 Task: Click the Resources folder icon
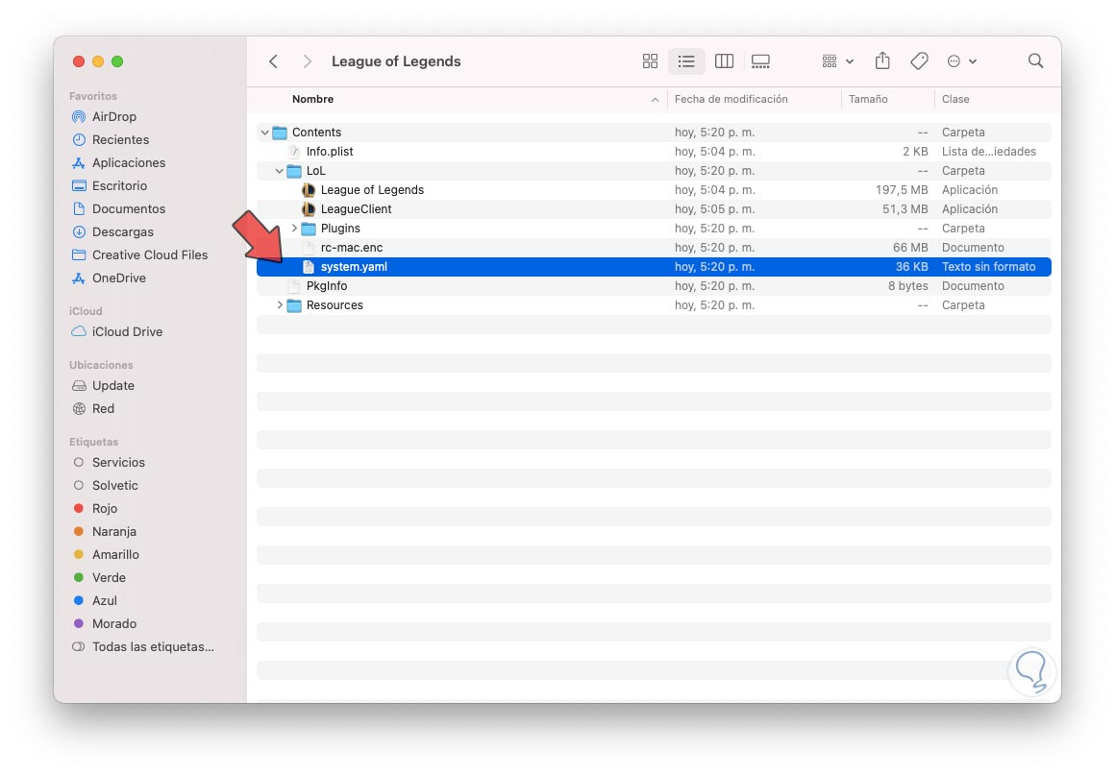pyautogui.click(x=294, y=305)
